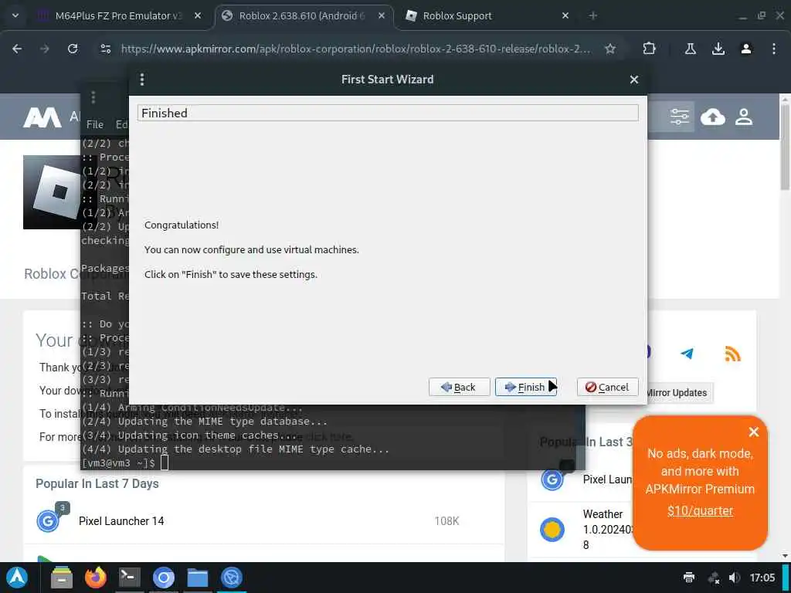This screenshot has width=791, height=593.
Task: Open the volume control tray icon
Action: (x=735, y=578)
